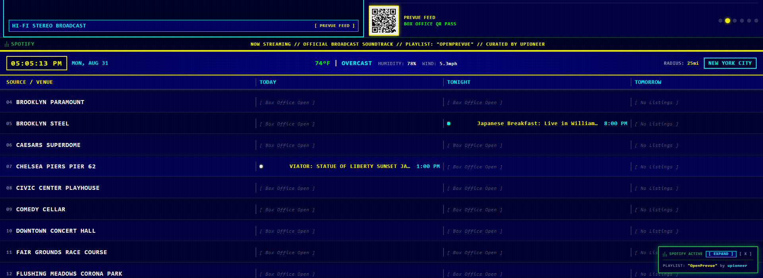This screenshot has height=278, width=763.
Task: Select the third carousel dot
Action: (735, 21)
